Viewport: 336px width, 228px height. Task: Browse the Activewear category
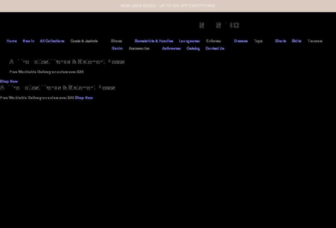pyautogui.click(x=171, y=48)
